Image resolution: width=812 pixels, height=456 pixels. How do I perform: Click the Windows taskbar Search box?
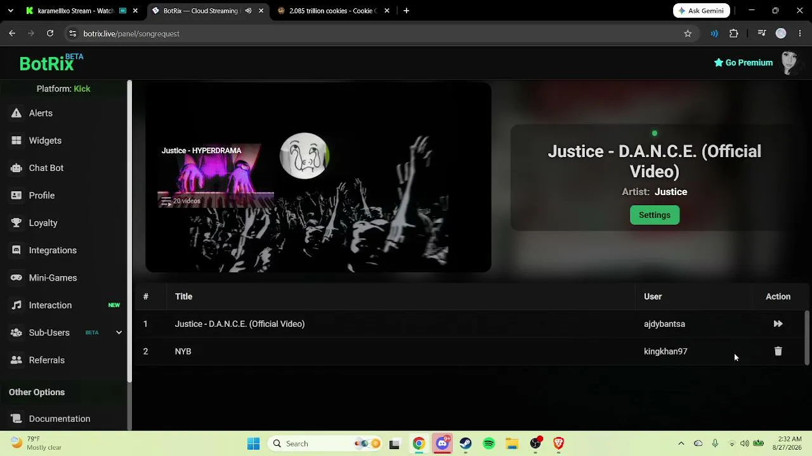[x=326, y=443]
